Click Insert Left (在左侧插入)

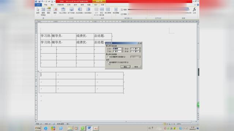(x=80, y=11)
